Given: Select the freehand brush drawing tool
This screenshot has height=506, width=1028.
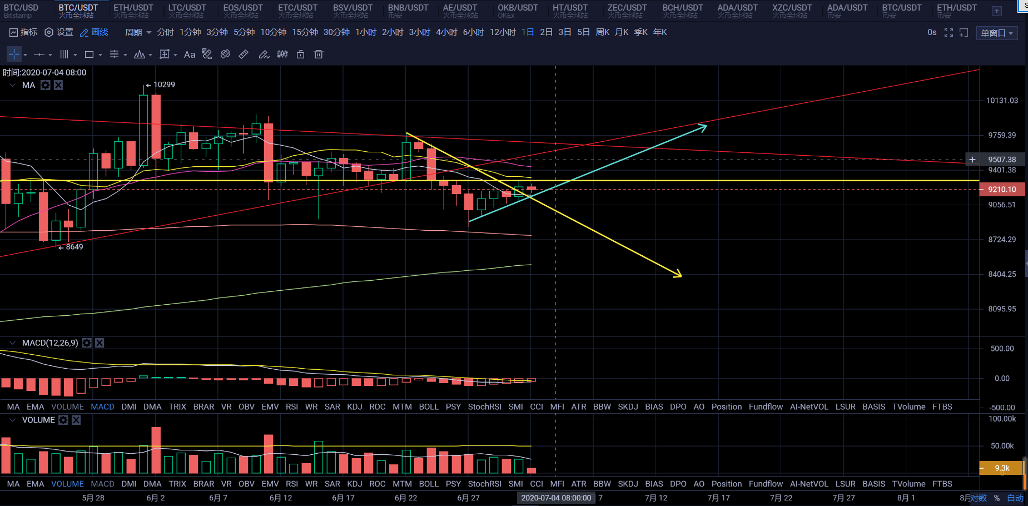Looking at the screenshot, I should [264, 54].
